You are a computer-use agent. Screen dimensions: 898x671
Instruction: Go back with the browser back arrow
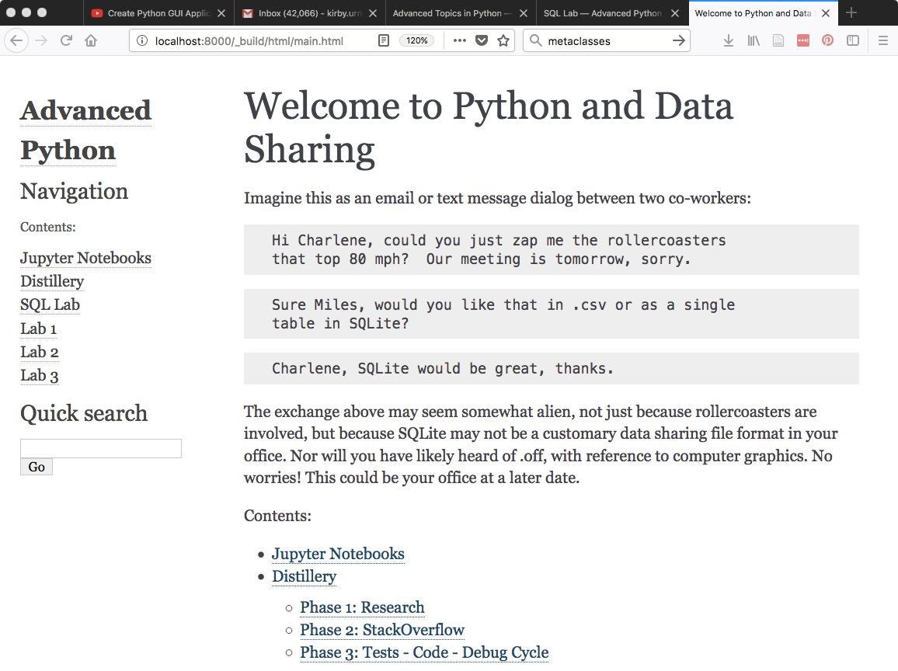point(16,40)
